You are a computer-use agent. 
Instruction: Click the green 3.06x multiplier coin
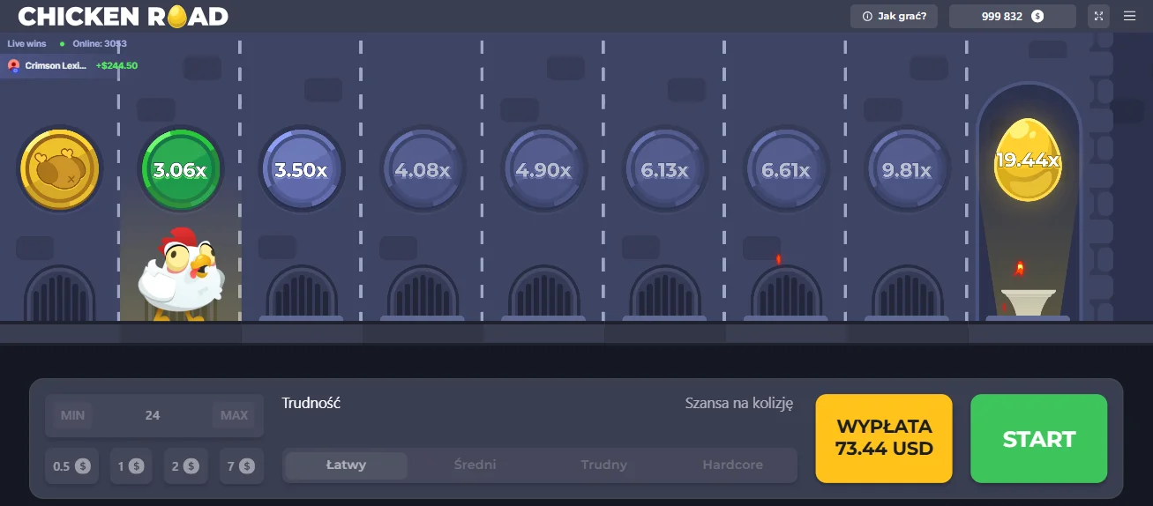click(x=181, y=169)
